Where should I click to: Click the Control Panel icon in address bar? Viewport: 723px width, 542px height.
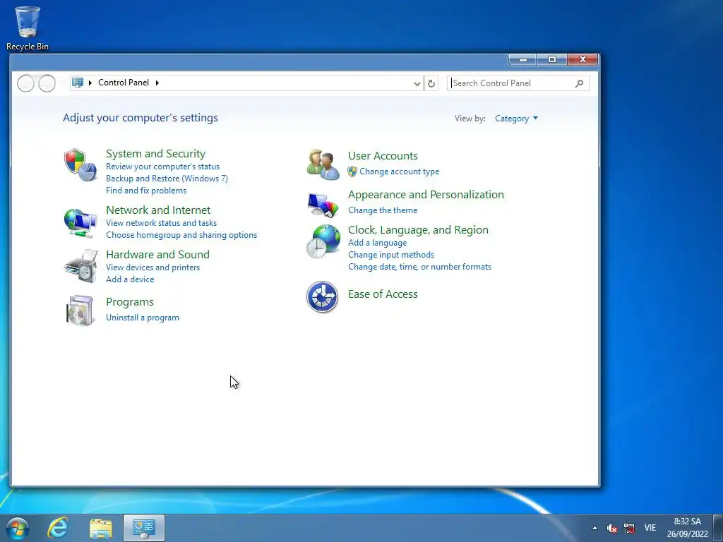coord(78,83)
